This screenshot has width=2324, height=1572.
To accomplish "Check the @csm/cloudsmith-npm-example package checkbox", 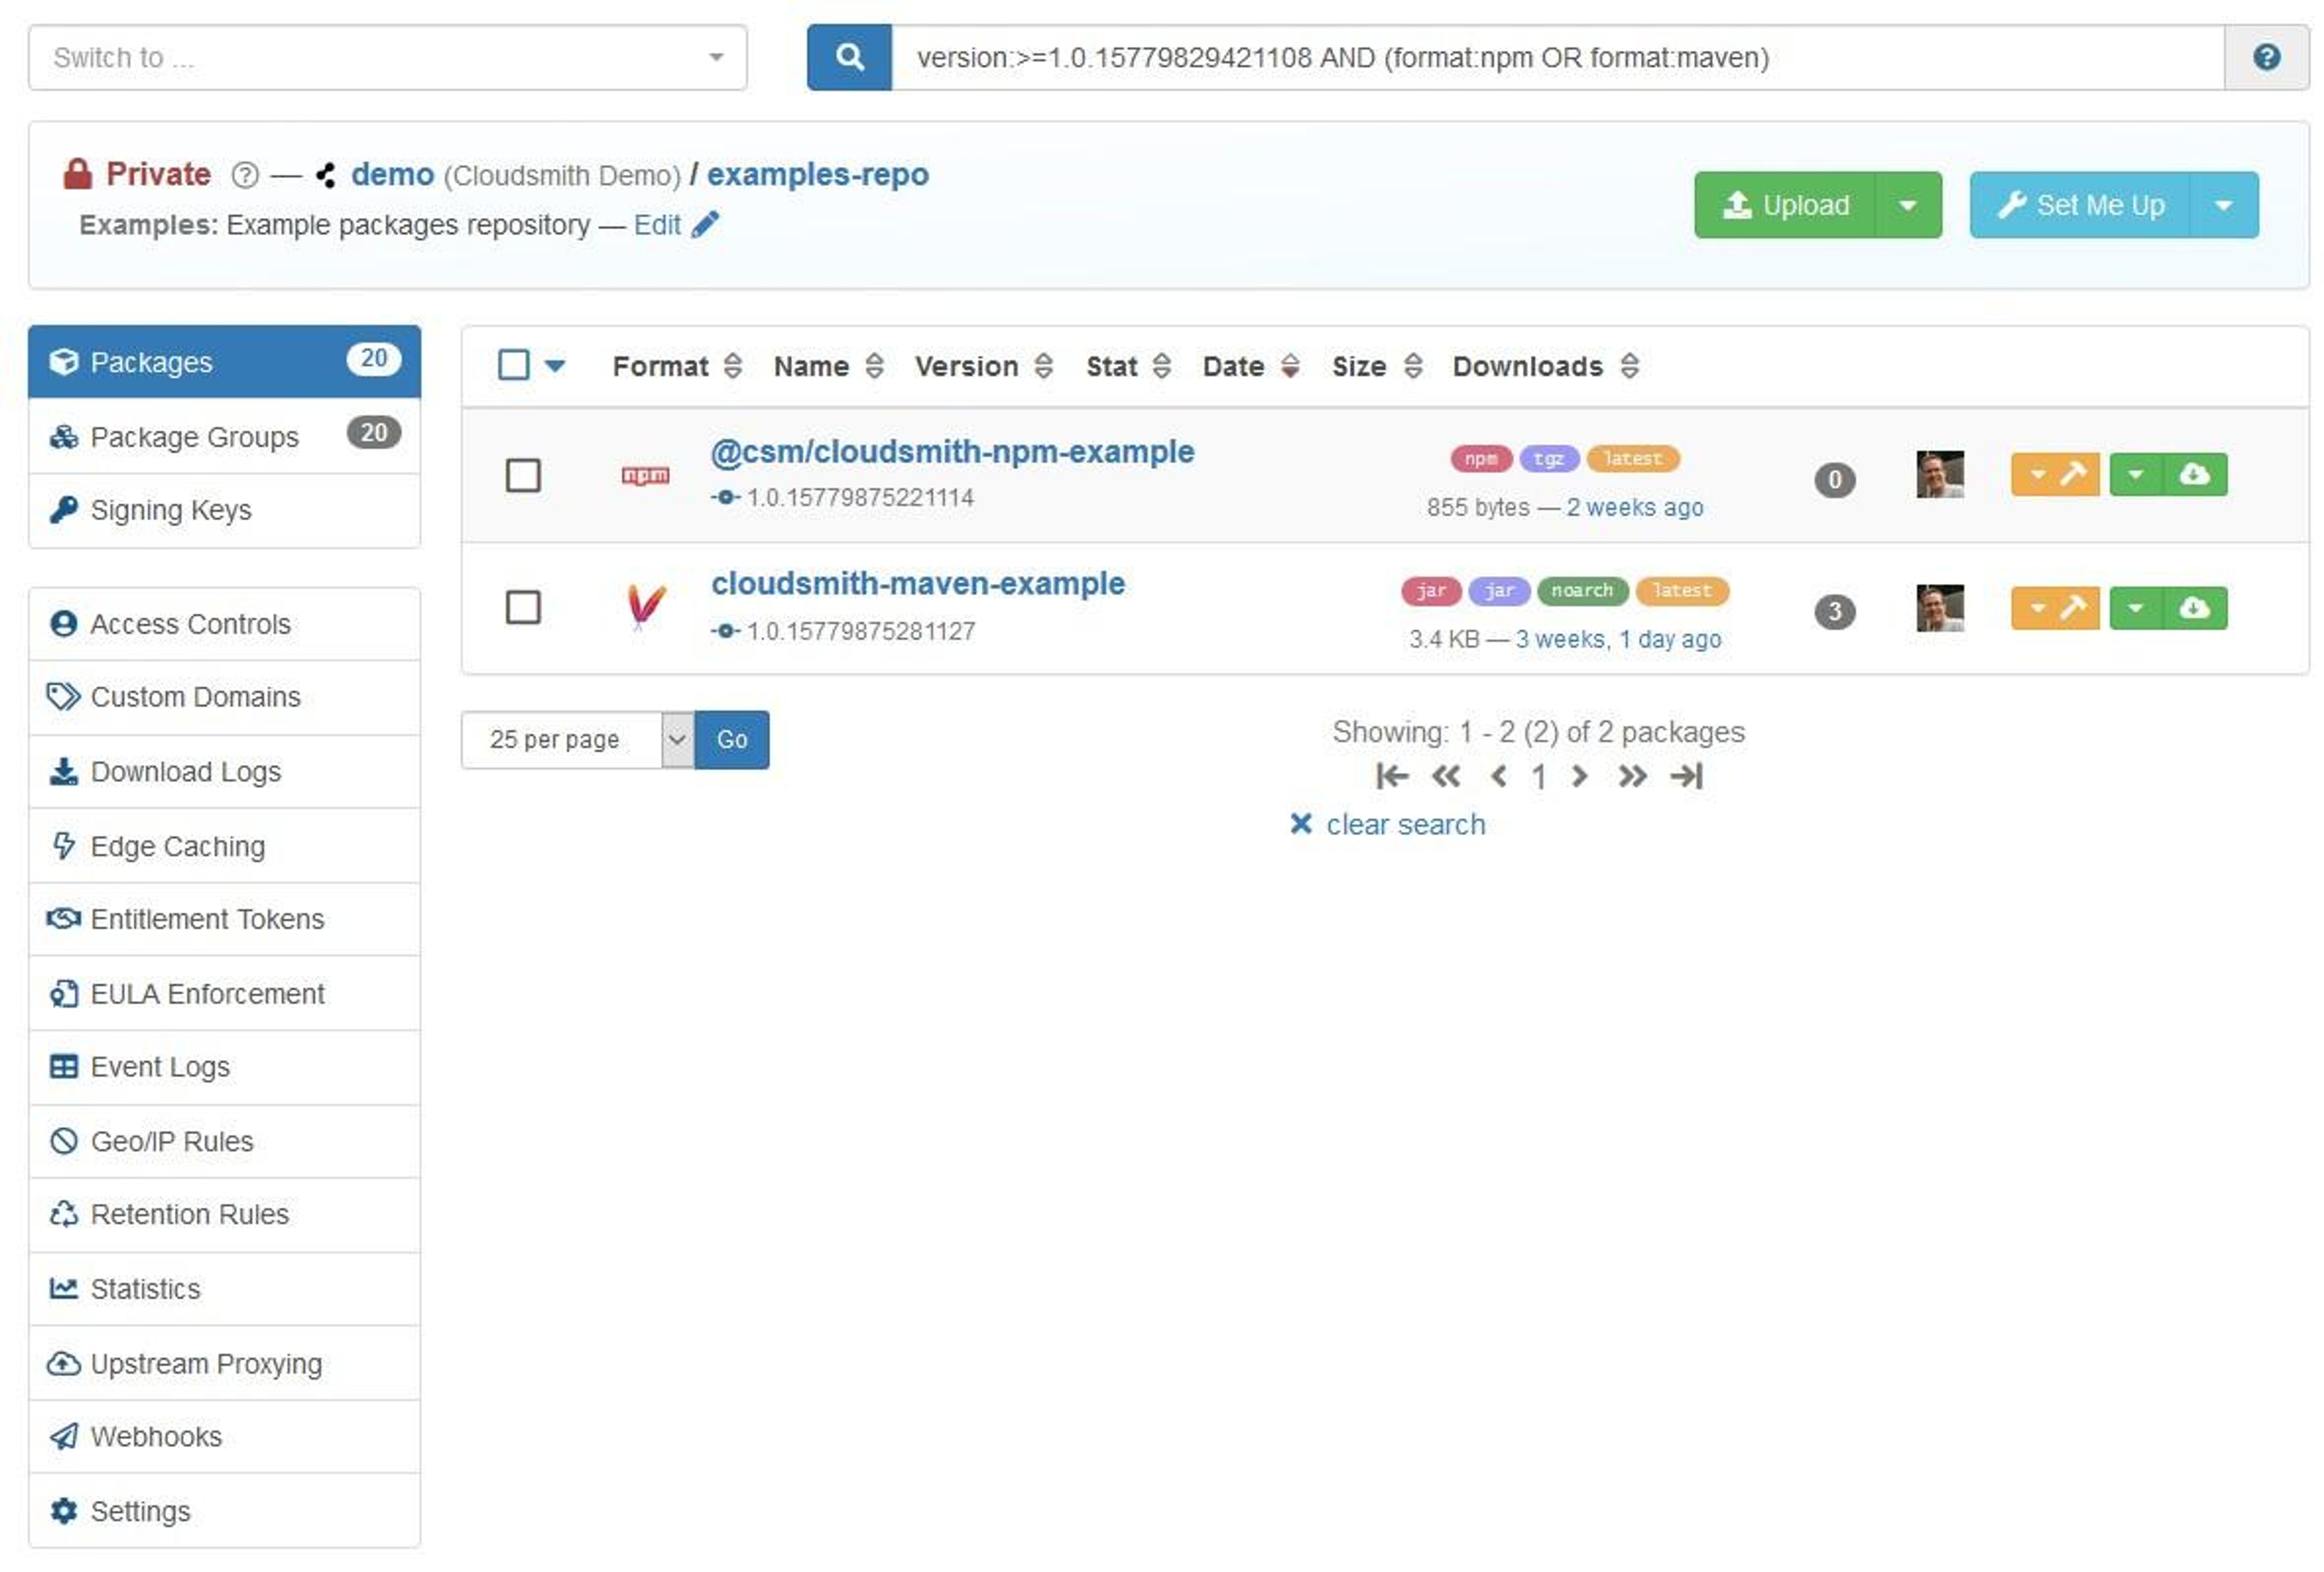I will coord(523,476).
